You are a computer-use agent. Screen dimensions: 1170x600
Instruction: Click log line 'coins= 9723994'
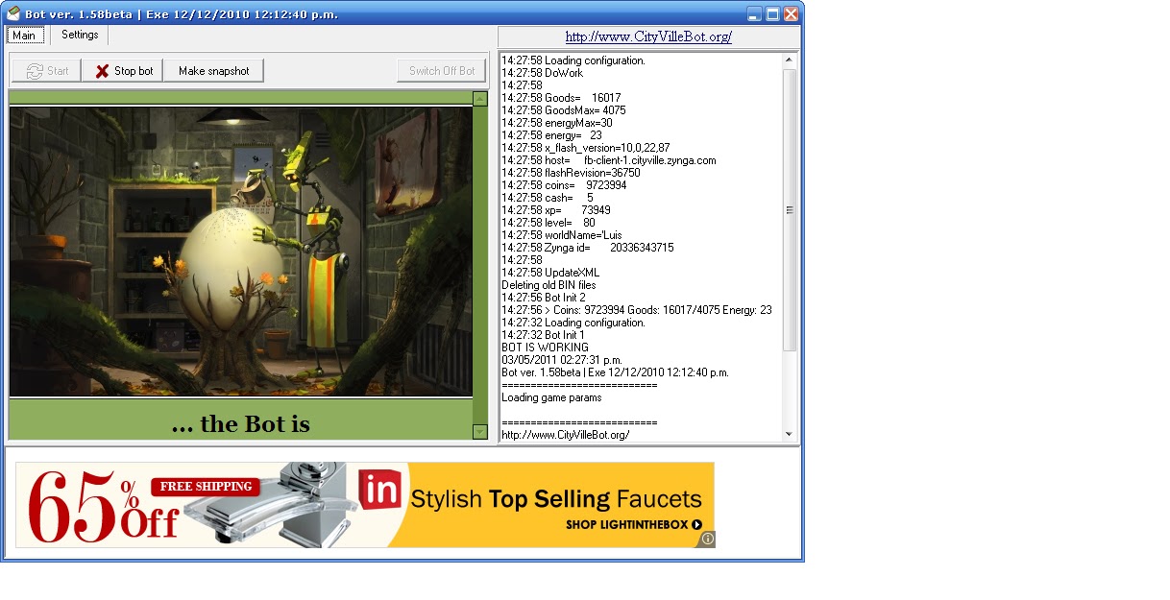coord(564,185)
